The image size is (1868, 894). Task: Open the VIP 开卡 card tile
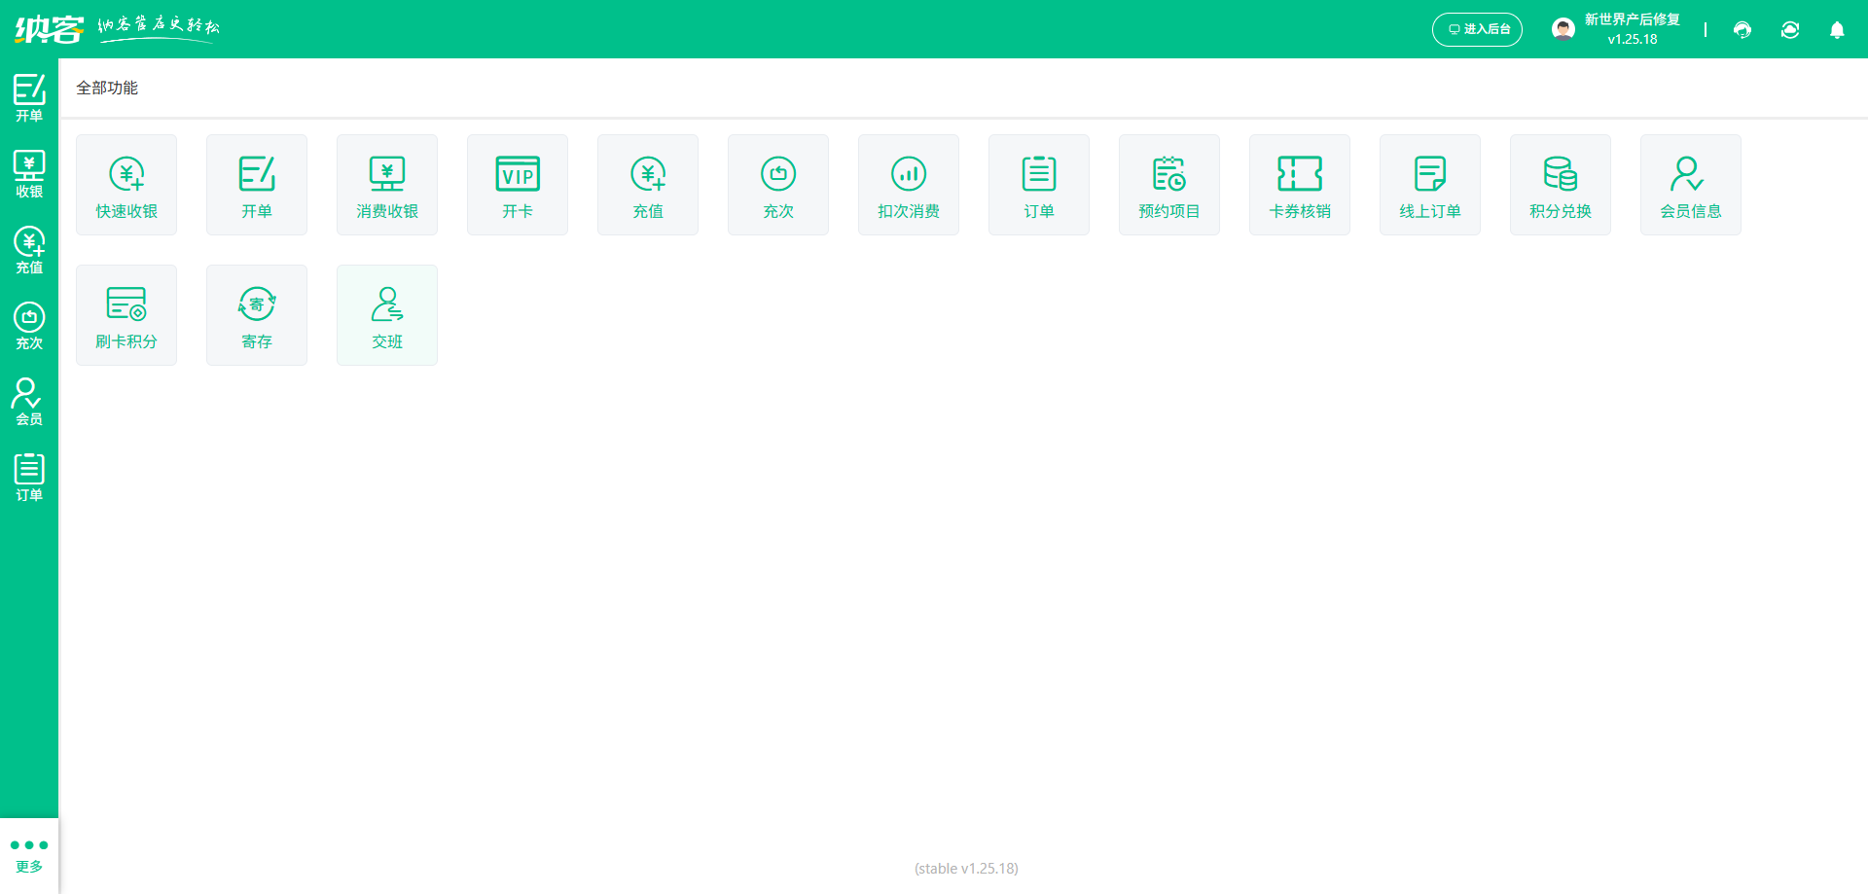(x=518, y=185)
